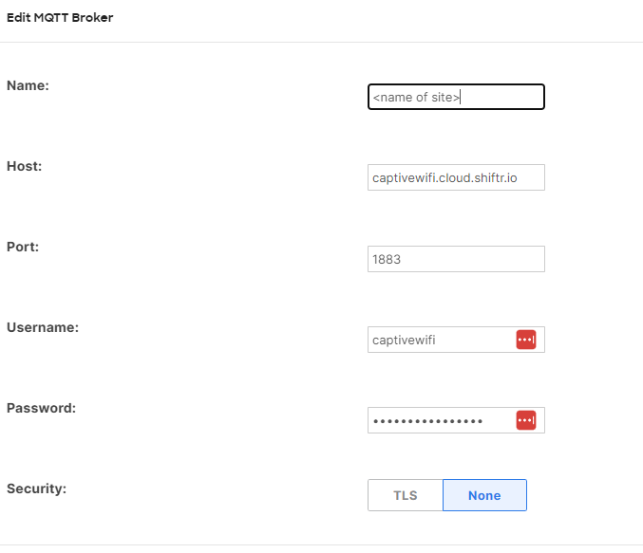Select None security option
The height and width of the screenshot is (553, 643).
click(x=484, y=495)
